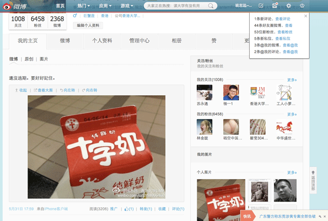Open 评论(1) comments

pyautogui.click(x=178, y=209)
